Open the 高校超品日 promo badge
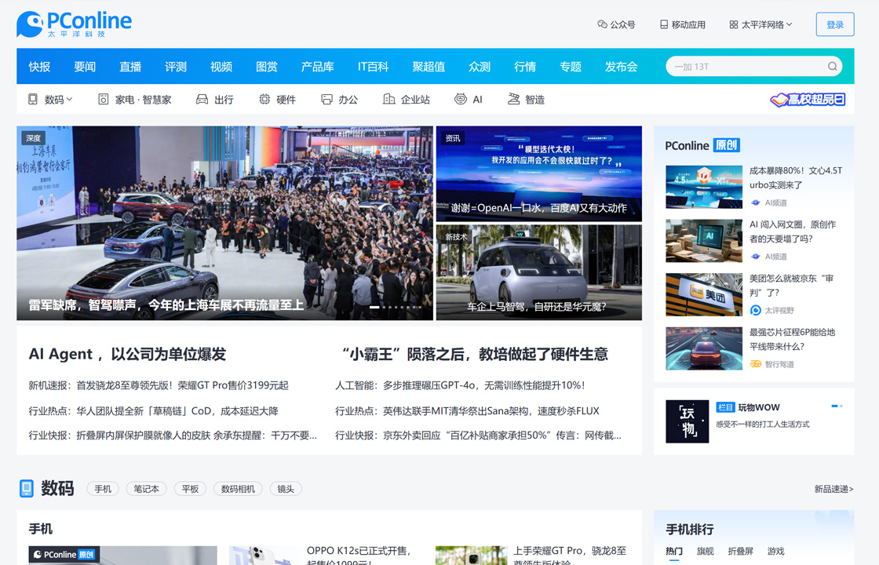 click(808, 100)
